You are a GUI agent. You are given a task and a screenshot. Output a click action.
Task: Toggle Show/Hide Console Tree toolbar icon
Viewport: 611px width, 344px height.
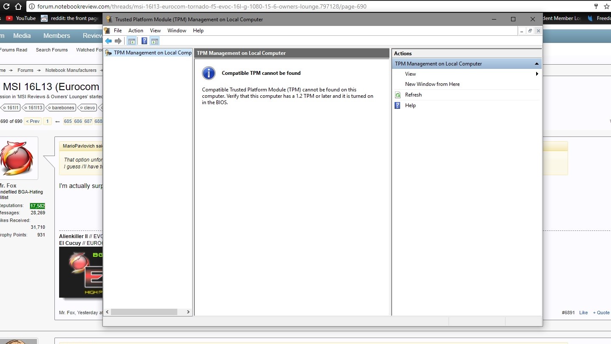[132, 41]
